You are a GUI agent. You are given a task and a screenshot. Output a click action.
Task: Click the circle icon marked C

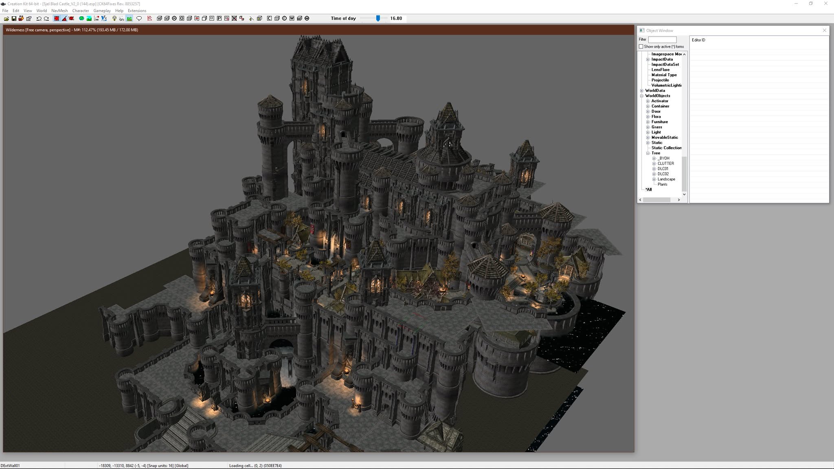[284, 18]
